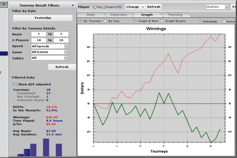The height and width of the screenshot is (158, 237).
Task: Click the Tourneys count 28
Action: tap(48, 90)
